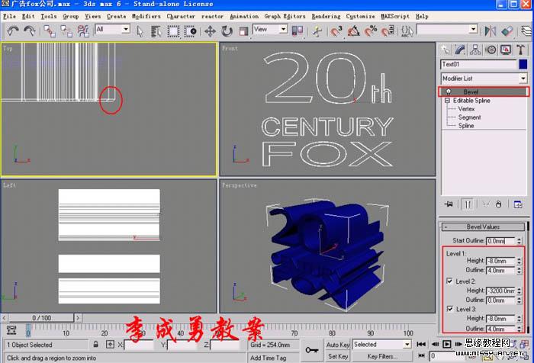Select the Move tool

click(x=211, y=31)
